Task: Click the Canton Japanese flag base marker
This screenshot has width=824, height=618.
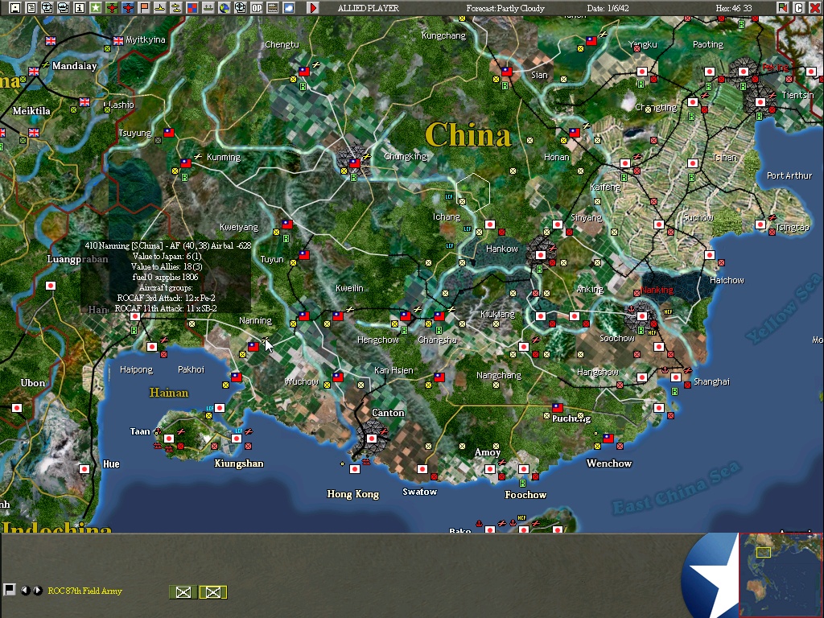Action: 372,439
